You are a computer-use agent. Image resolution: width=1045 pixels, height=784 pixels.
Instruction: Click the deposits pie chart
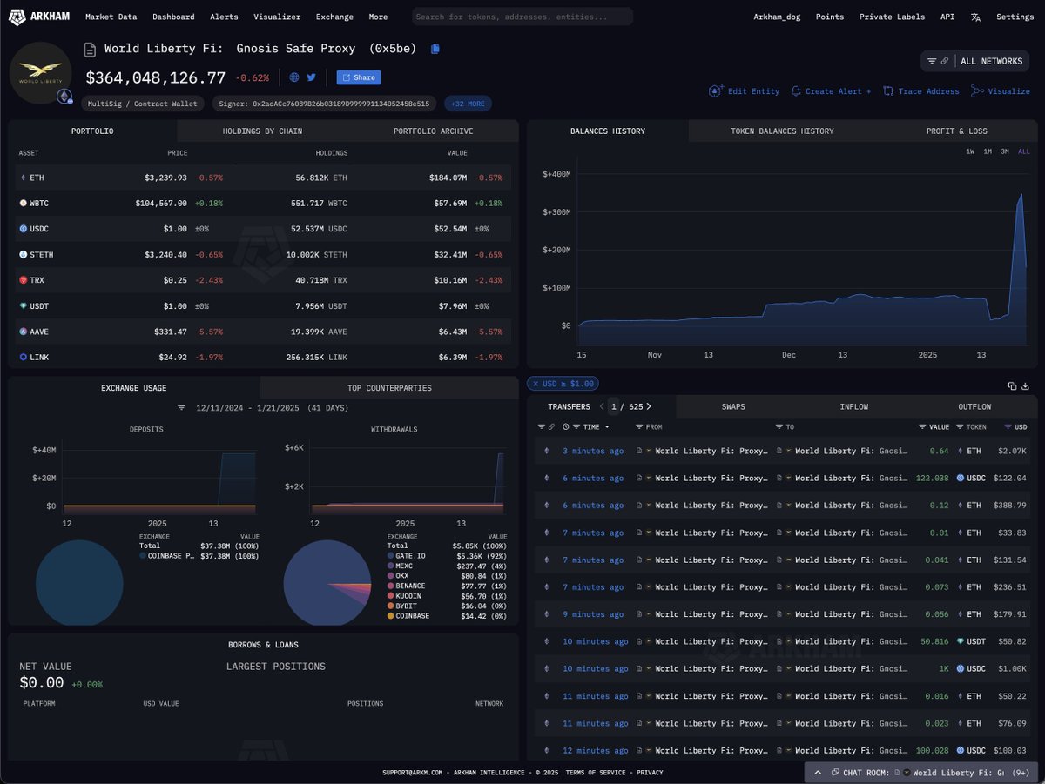(78, 582)
